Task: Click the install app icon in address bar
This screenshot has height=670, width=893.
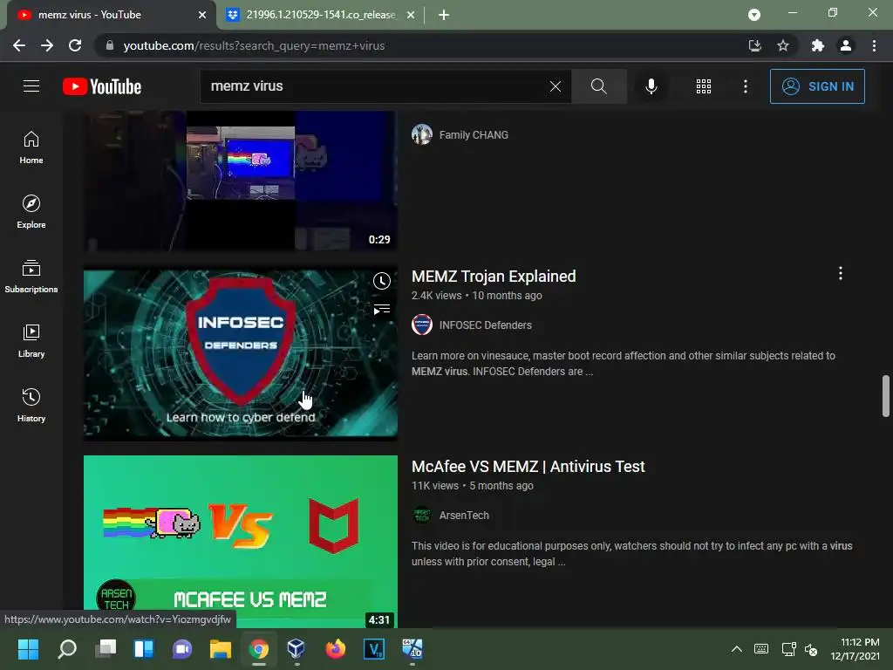Action: pos(754,45)
